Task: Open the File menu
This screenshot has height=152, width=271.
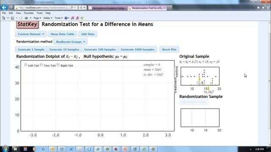Action: click(x=4, y=13)
